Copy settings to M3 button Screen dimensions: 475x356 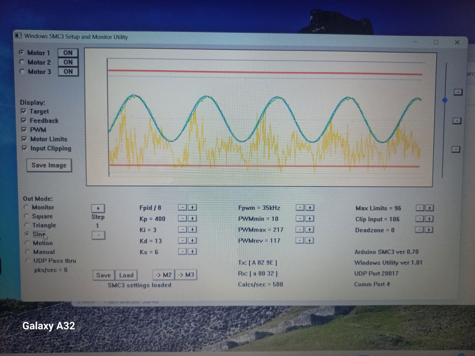tap(186, 275)
